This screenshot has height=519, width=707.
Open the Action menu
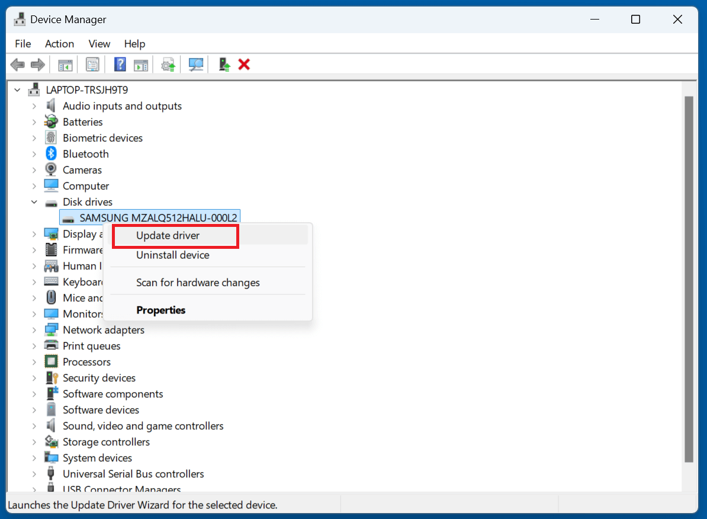point(59,43)
